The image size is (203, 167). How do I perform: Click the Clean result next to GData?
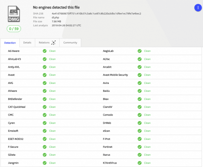(52, 155)
